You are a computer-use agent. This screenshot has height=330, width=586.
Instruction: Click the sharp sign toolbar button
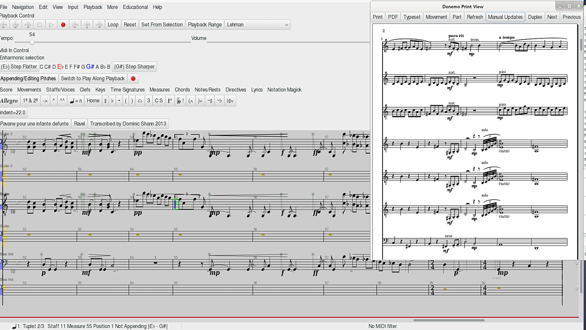click(105, 101)
